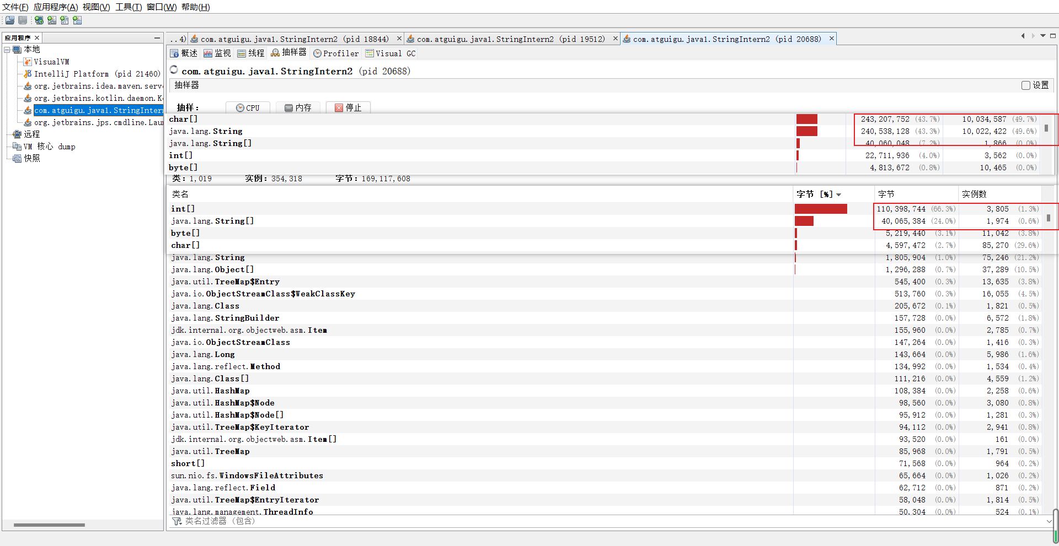Click the VisualVM node icon
1059x546 pixels.
tap(28, 62)
